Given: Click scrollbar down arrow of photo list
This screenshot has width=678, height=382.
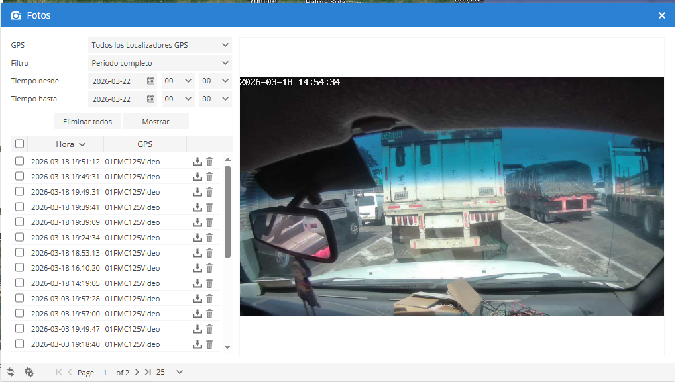Looking at the screenshot, I should coord(228,347).
